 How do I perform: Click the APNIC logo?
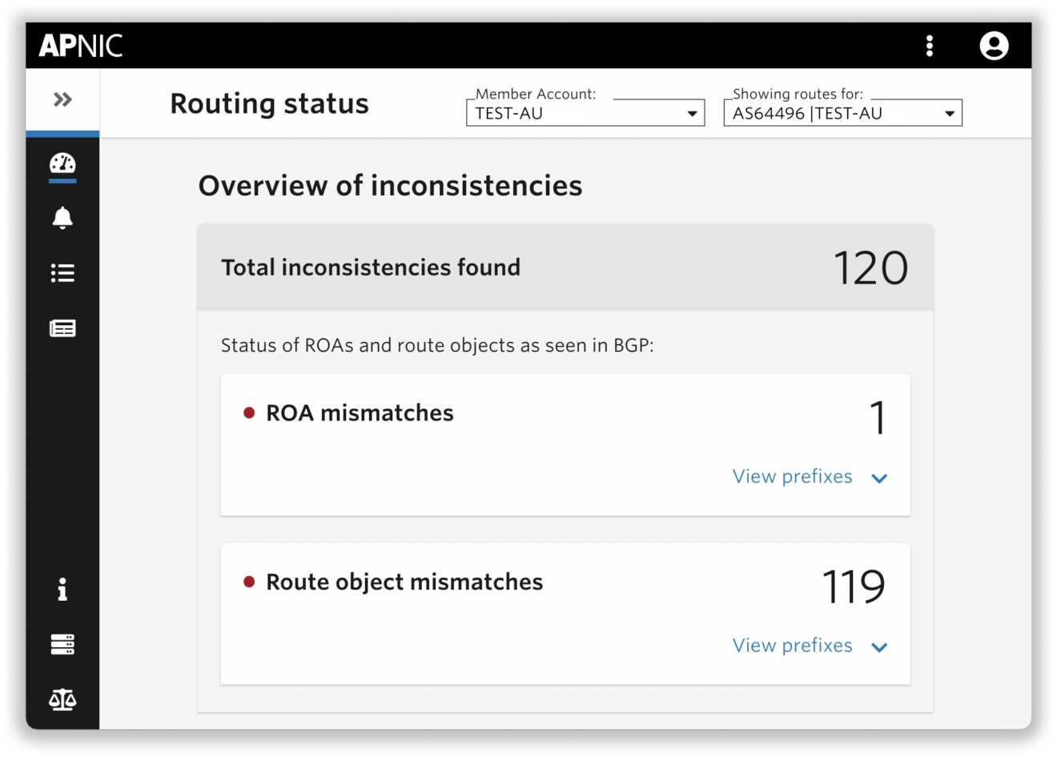pos(80,46)
